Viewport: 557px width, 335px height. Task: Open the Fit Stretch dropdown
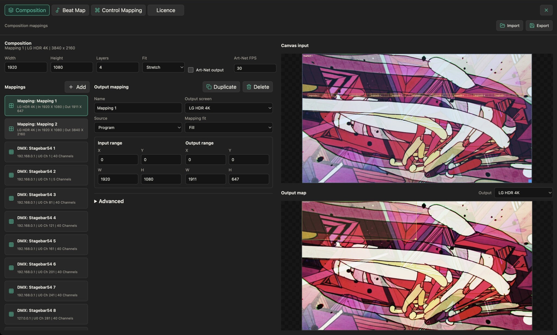(163, 67)
